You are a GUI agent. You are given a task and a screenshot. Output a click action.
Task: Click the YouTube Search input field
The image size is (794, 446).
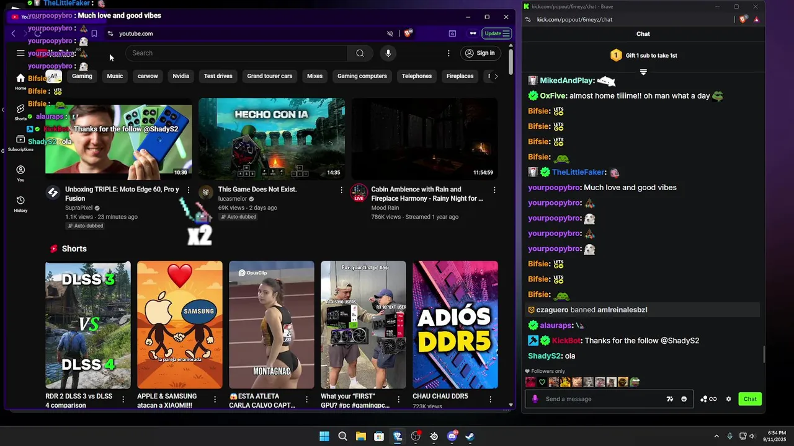[236, 53]
